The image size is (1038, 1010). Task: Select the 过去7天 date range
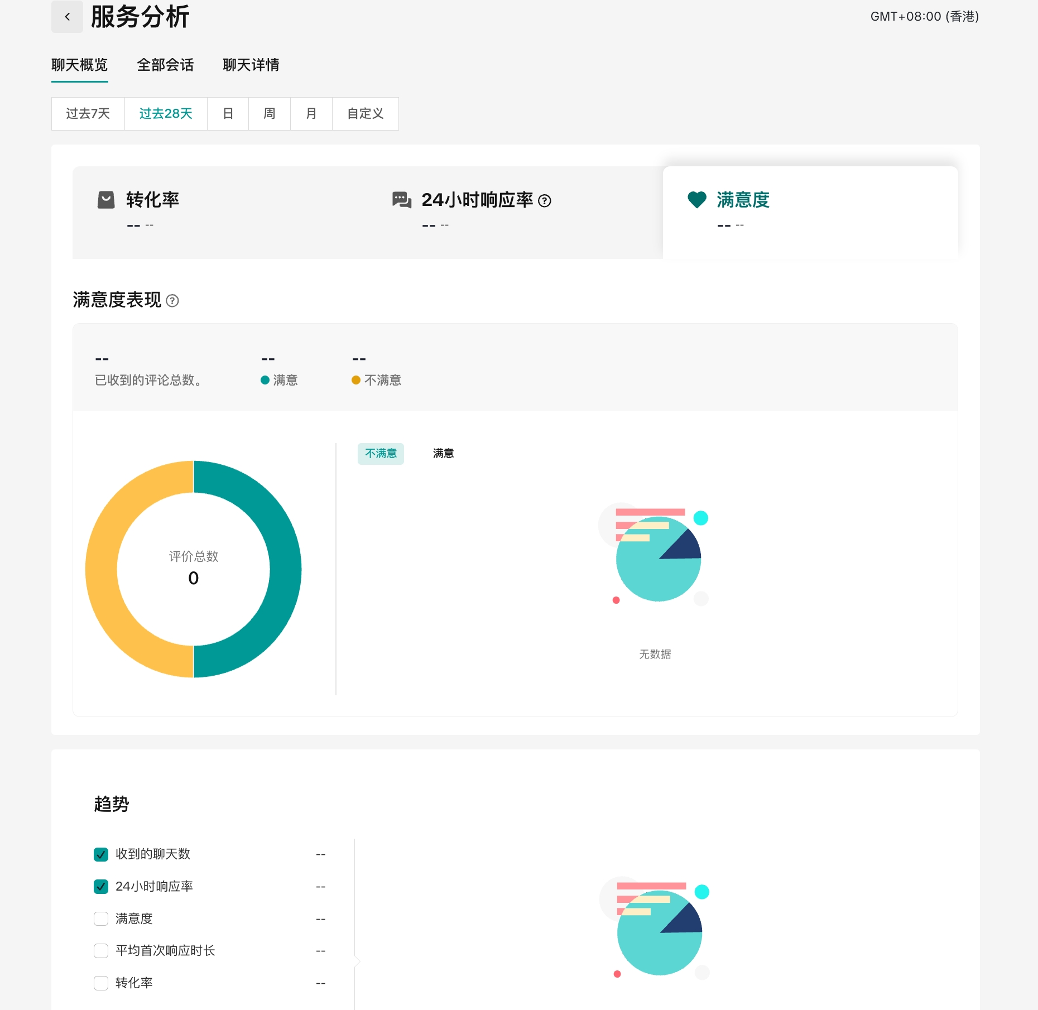(88, 114)
